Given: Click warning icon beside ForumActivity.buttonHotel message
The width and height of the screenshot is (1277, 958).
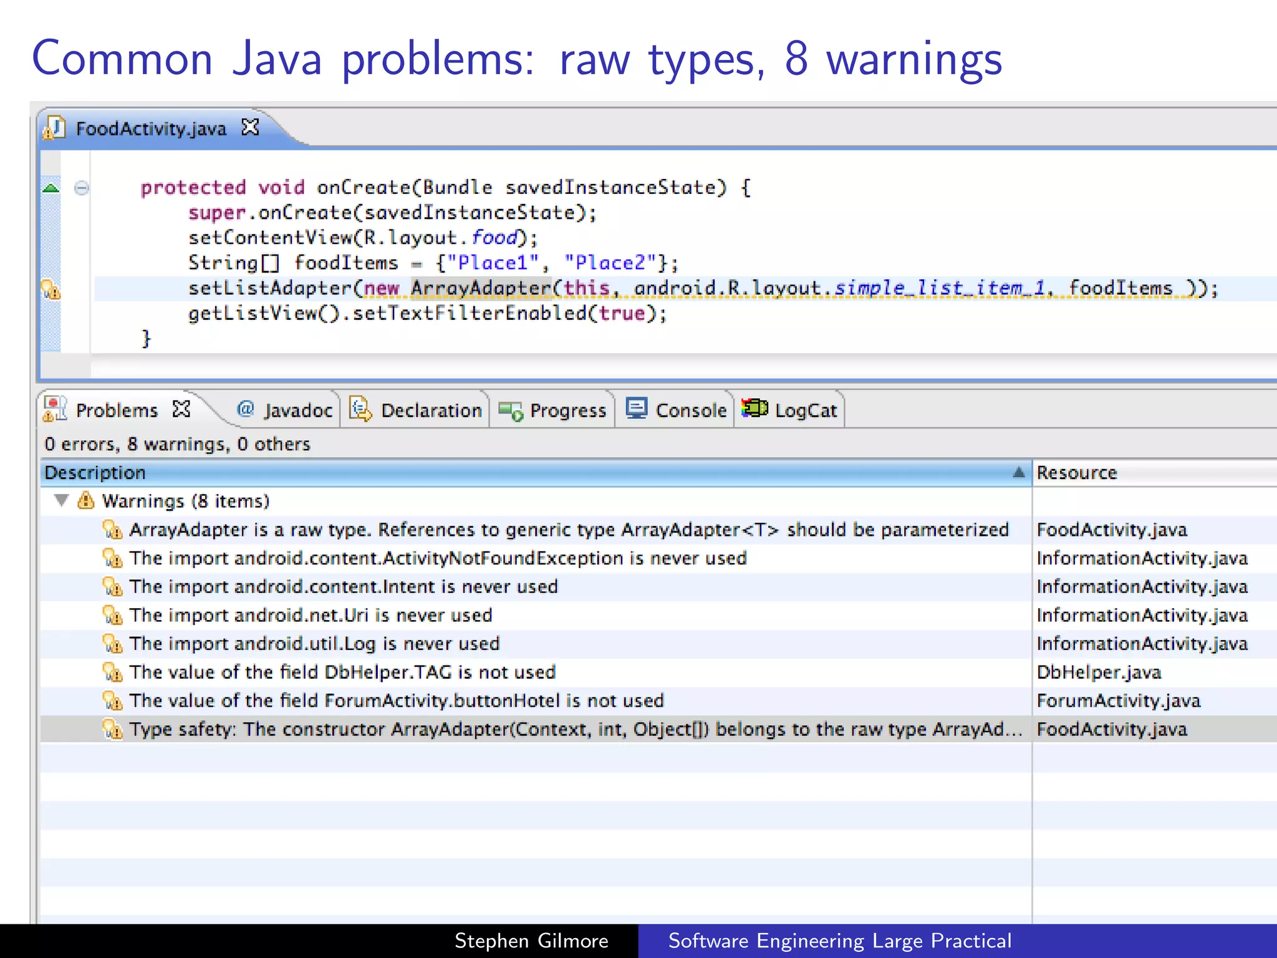Looking at the screenshot, I should point(112,701).
